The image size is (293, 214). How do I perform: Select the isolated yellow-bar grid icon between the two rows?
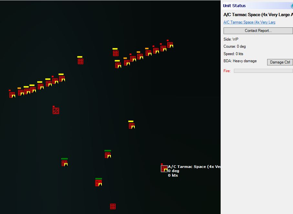tap(80, 61)
